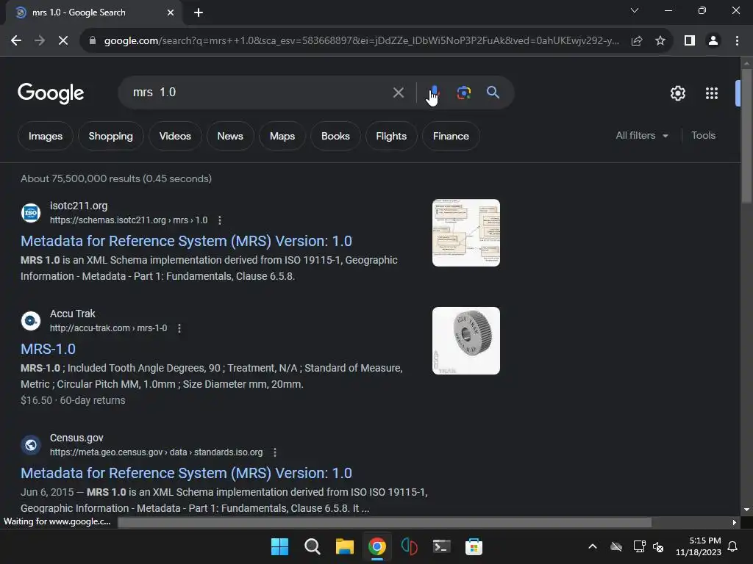The width and height of the screenshot is (753, 564).
Task: Start voice search with the microphone
Action: click(434, 93)
